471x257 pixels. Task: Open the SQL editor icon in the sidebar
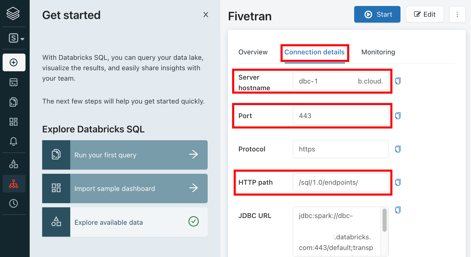coord(14,82)
